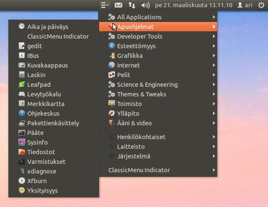Click the Aika ja päiväys clock icon
268x207 pixels.
pos(22,26)
